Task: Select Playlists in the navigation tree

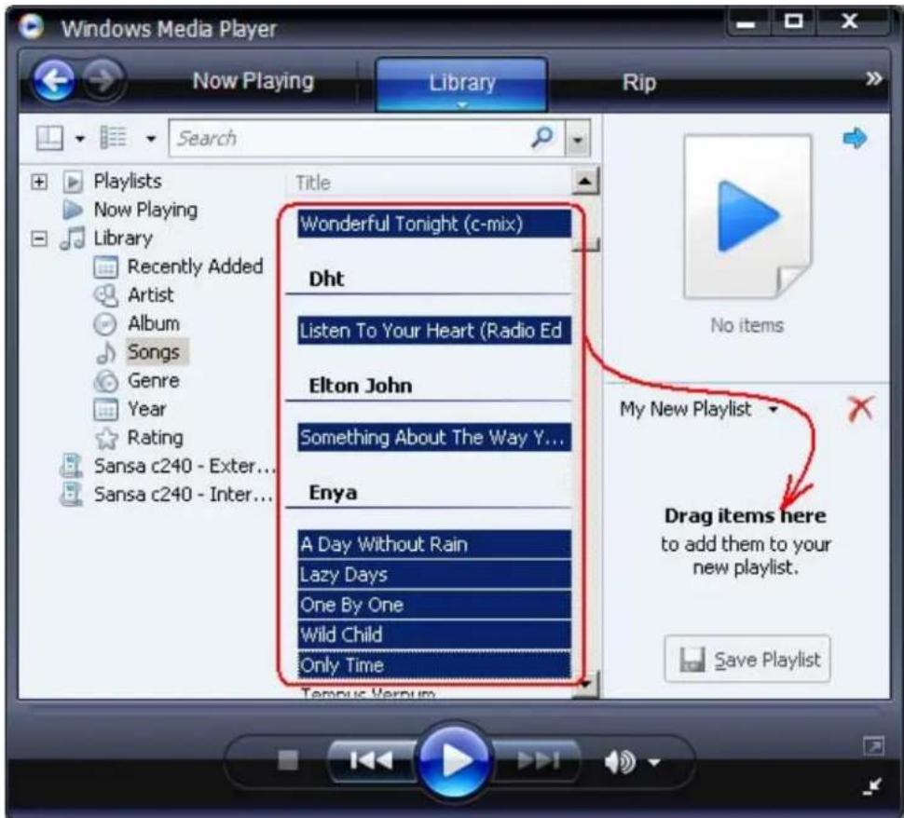Action: (x=128, y=182)
